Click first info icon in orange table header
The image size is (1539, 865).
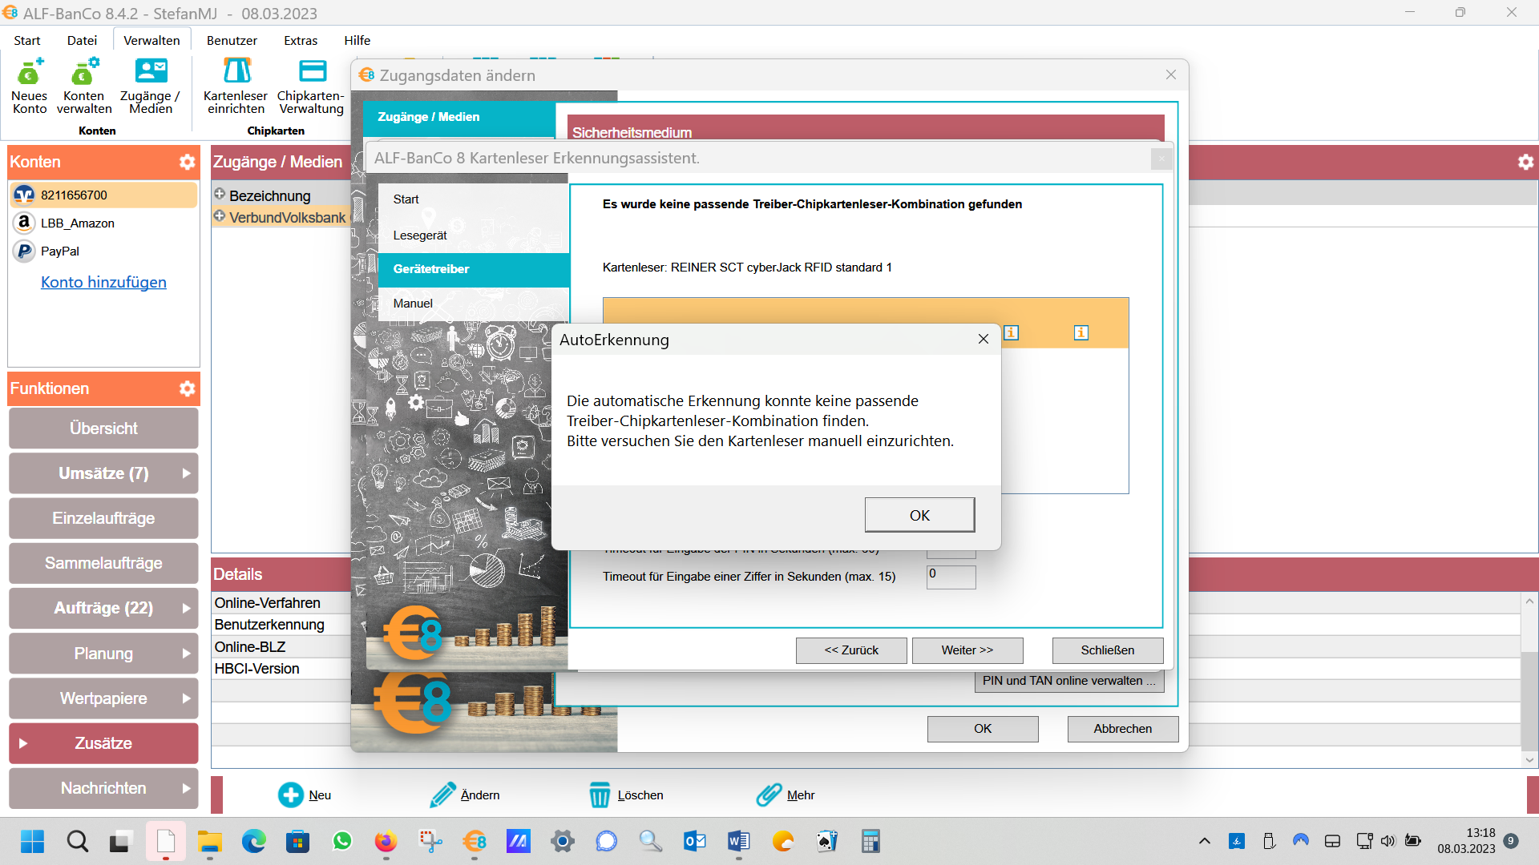coord(1012,332)
